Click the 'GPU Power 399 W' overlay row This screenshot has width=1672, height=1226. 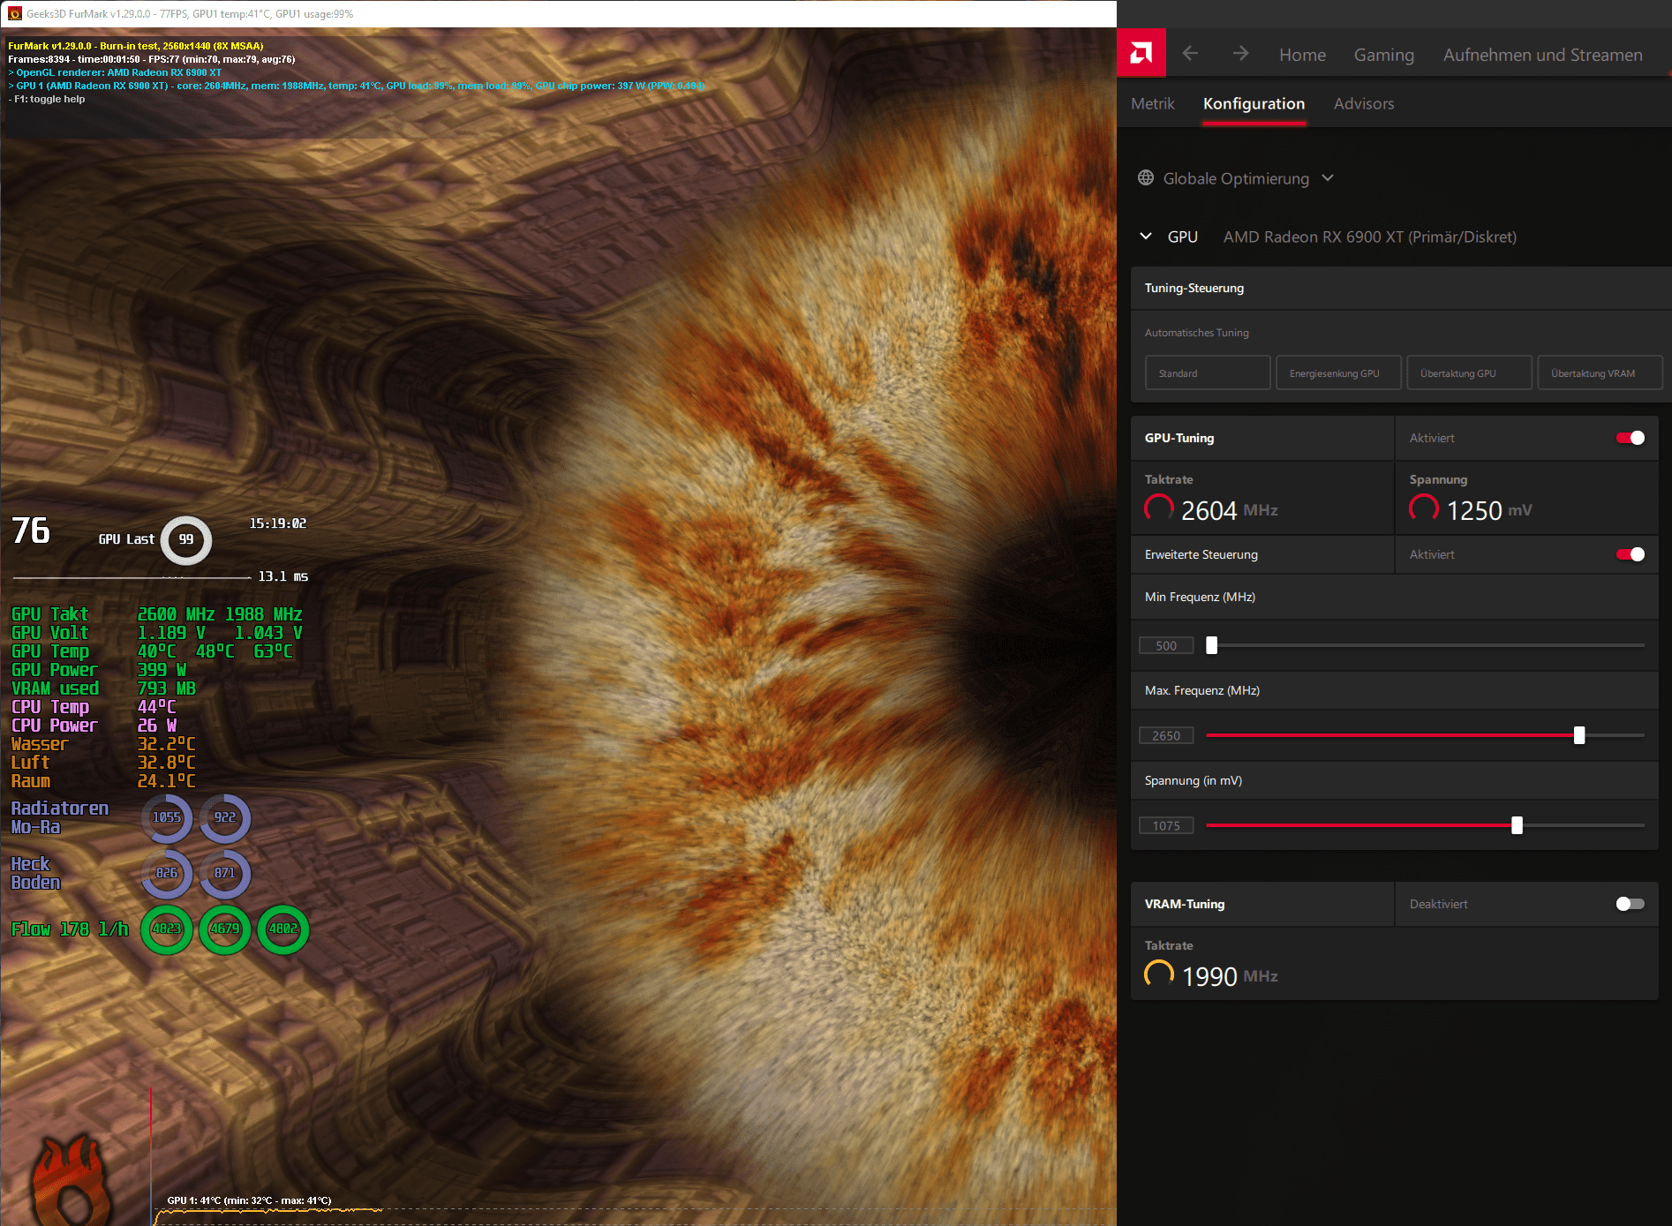coord(99,670)
